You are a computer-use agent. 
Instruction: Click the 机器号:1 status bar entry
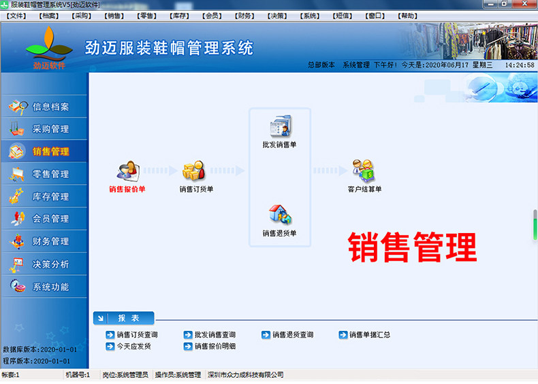pyautogui.click(x=78, y=374)
